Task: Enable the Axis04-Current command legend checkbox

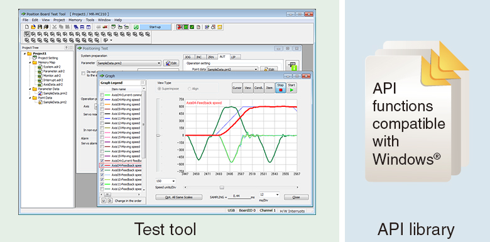Action: point(102,94)
